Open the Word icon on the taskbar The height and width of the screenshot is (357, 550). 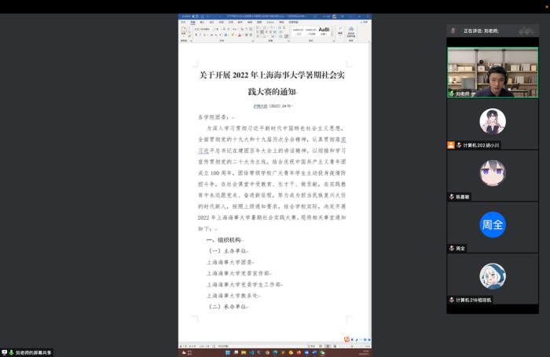point(314,352)
